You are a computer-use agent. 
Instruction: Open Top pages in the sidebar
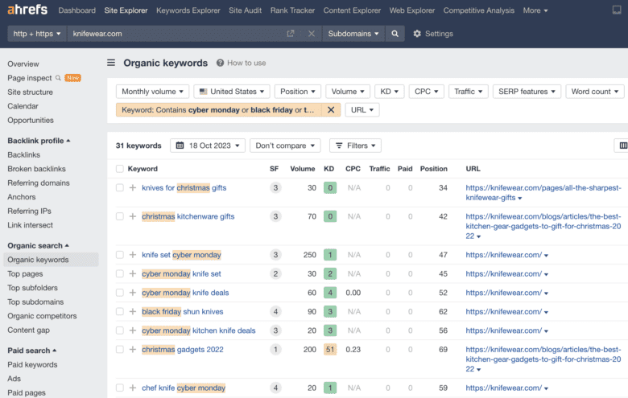click(25, 274)
